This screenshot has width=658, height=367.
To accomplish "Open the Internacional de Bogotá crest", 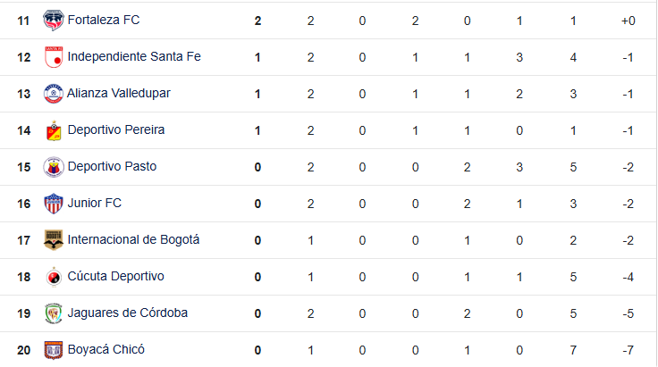I will coord(54,240).
